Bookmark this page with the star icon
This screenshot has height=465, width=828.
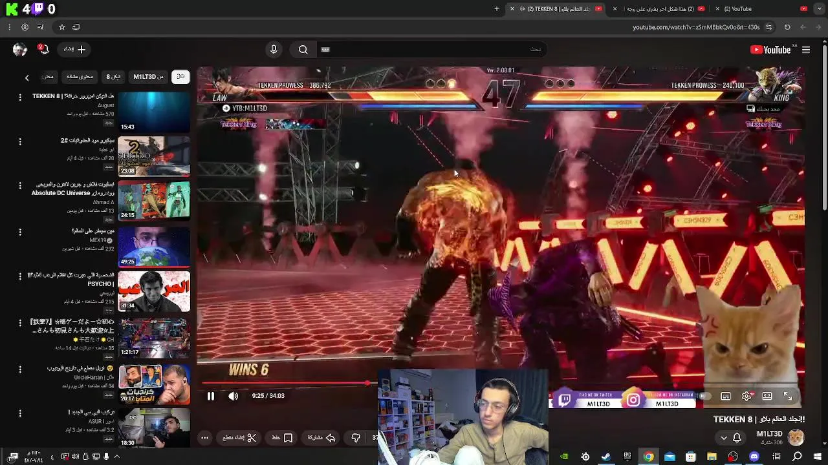[x=62, y=27]
